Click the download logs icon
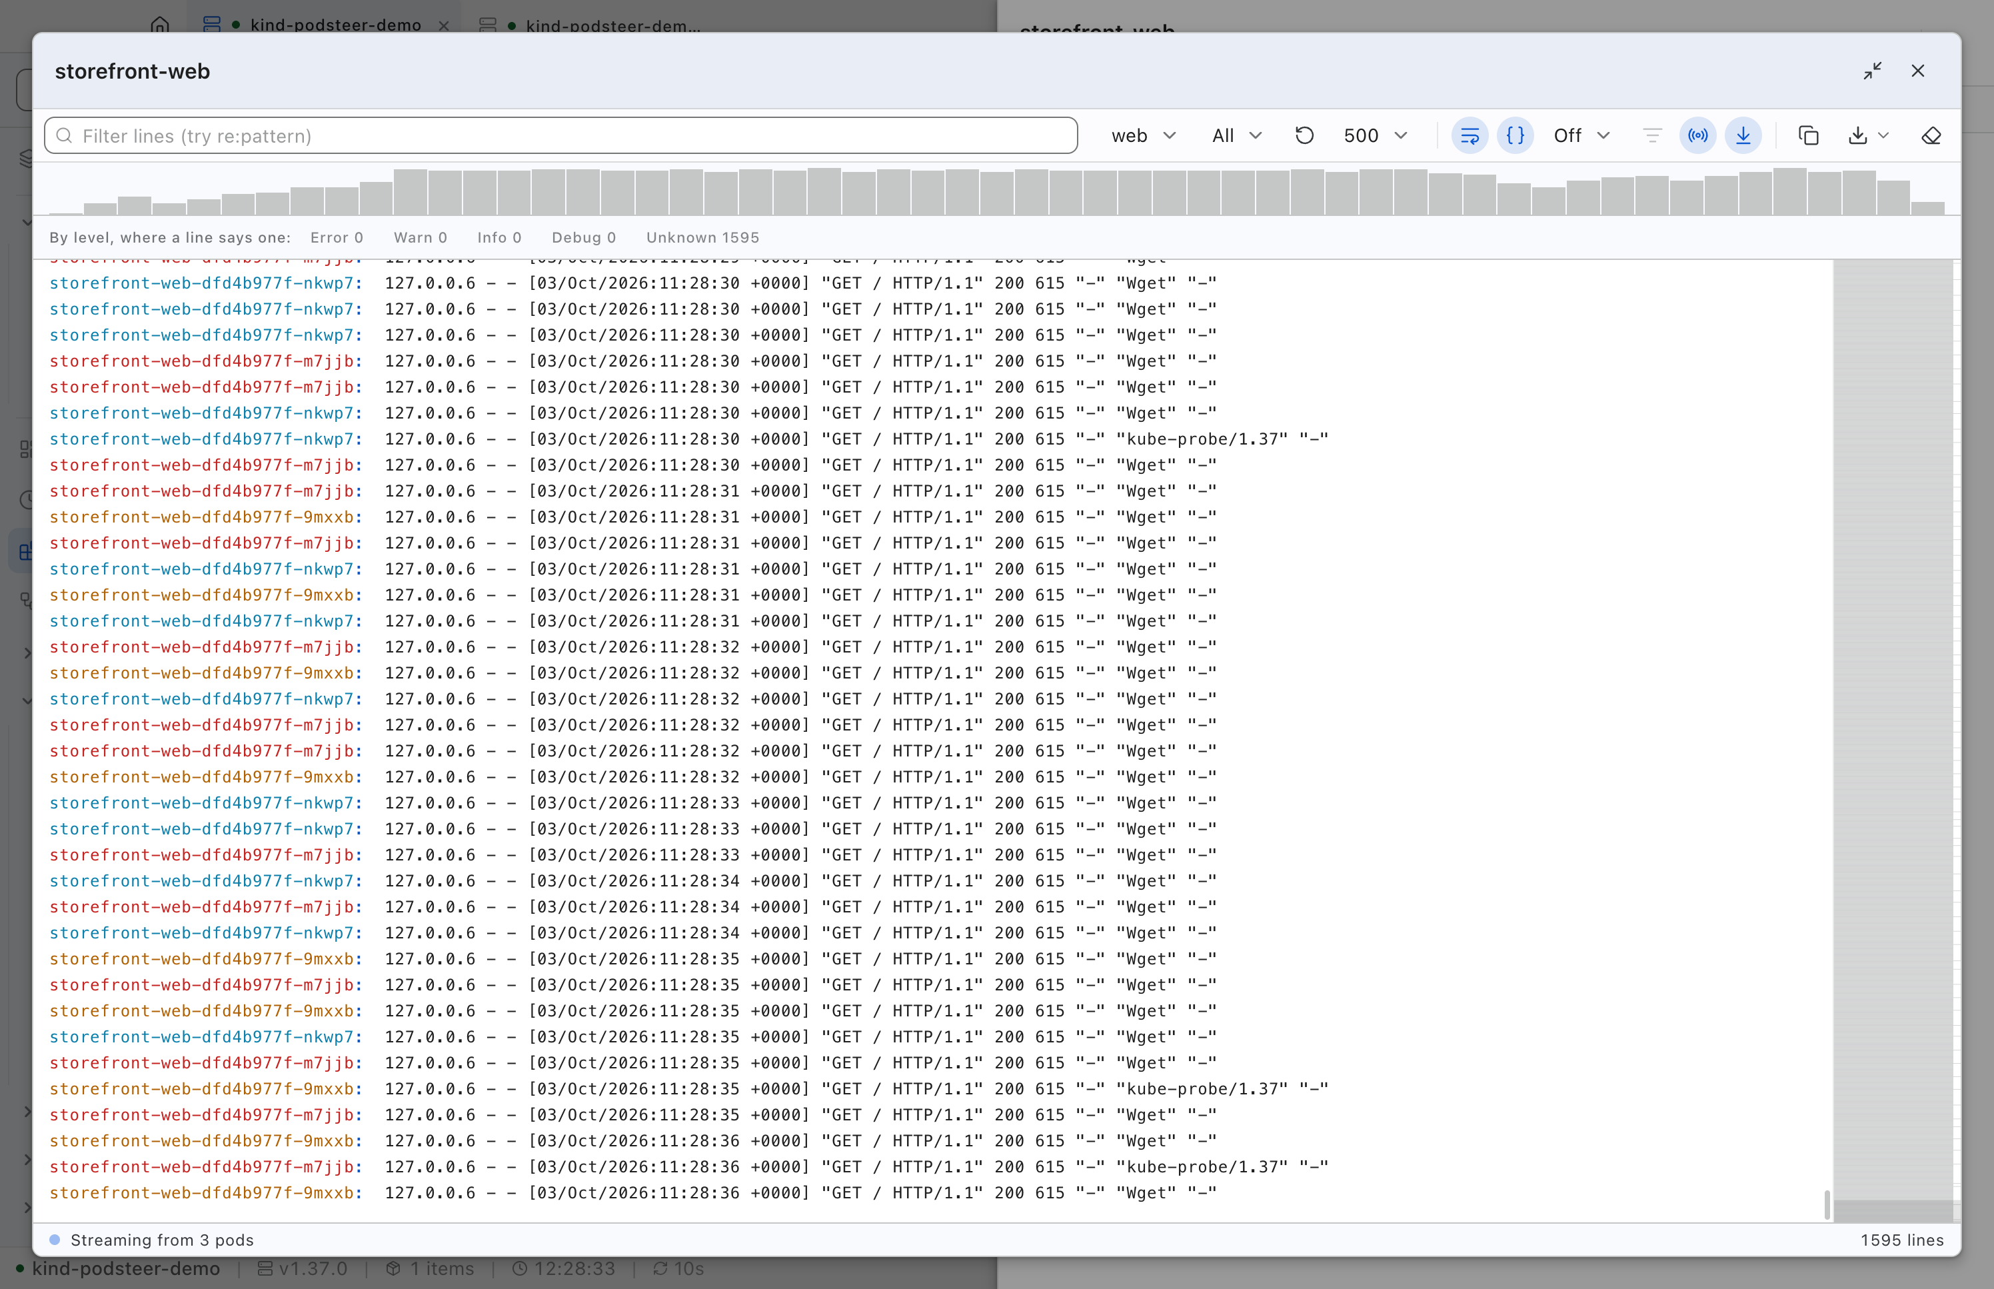1994x1289 pixels. coord(1857,135)
